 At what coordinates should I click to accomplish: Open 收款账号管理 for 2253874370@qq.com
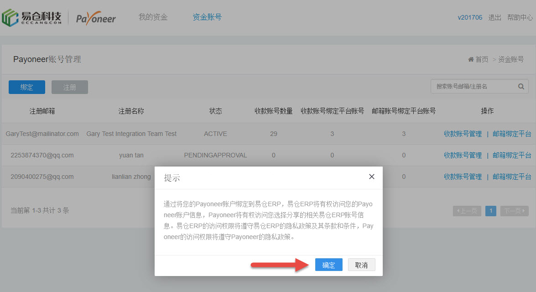[463, 155]
